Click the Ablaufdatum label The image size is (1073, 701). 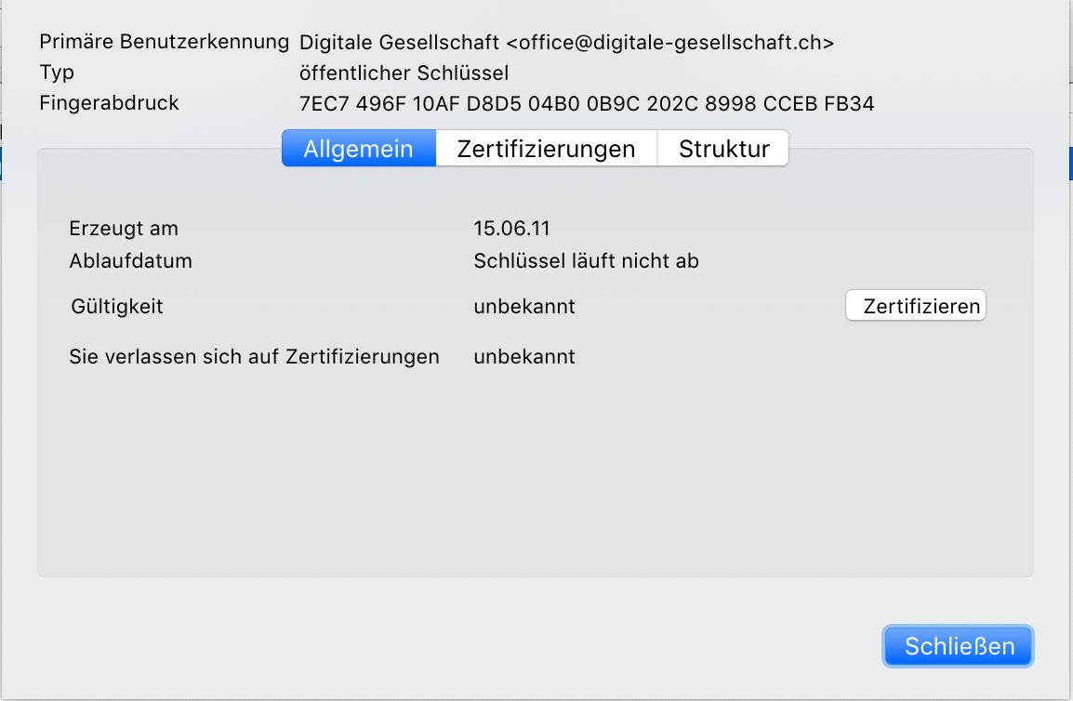click(x=131, y=261)
